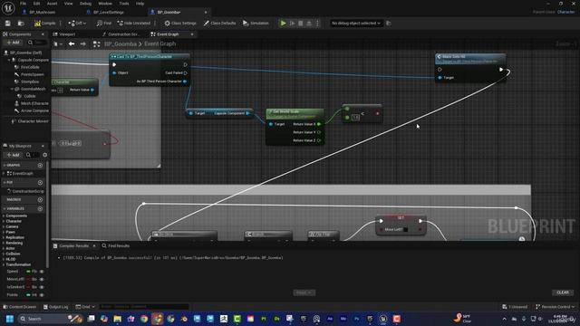Viewport: 580px width, 326px height.
Task: Toggle Hide Unrelated nodes
Action: (134, 24)
